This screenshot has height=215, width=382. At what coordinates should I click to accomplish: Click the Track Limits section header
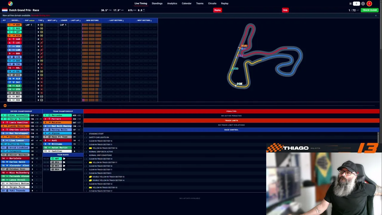click(x=231, y=121)
